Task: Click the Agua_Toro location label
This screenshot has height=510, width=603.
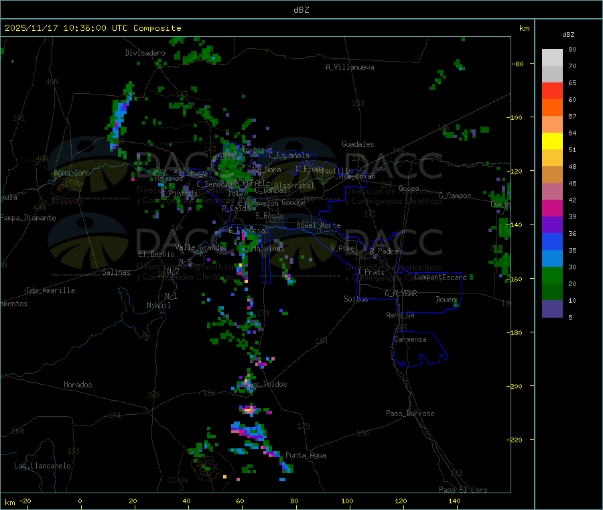Action: pos(72,173)
